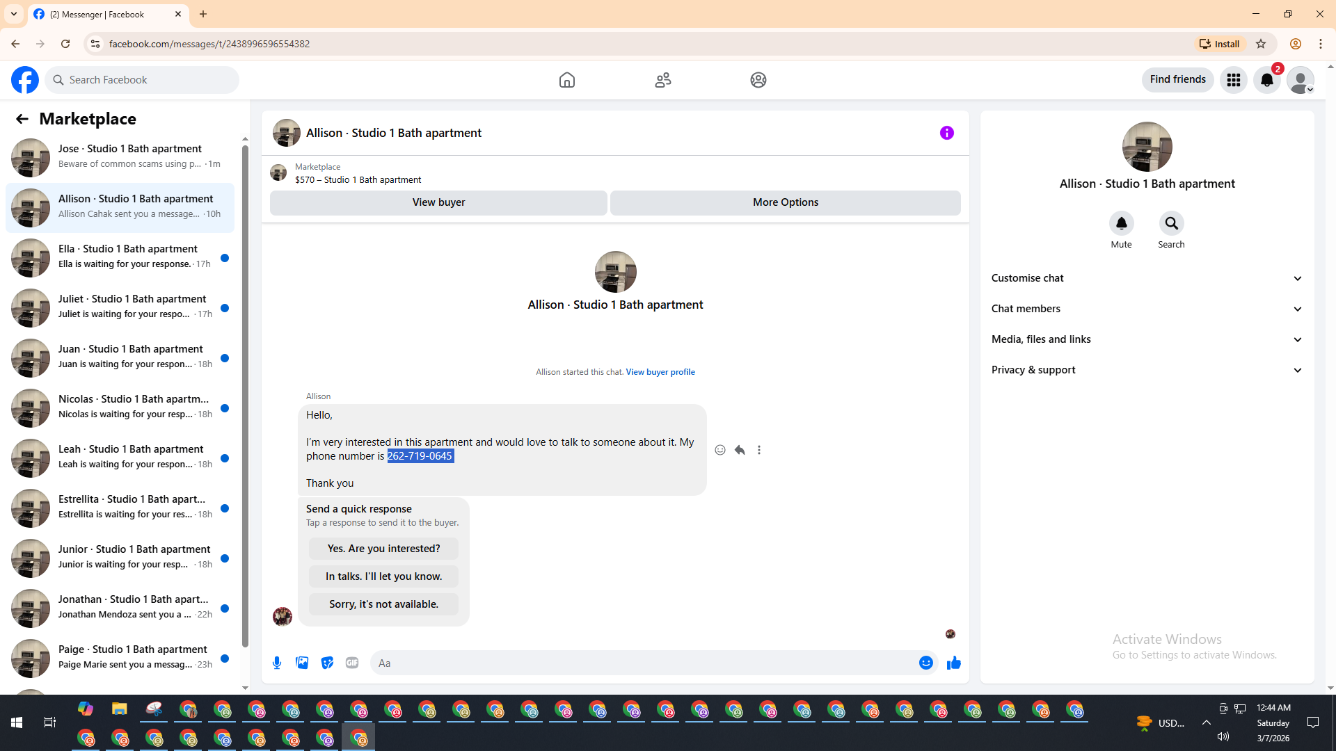1336x751 pixels.
Task: Open the Facebook notifications bell
Action: [1266, 80]
